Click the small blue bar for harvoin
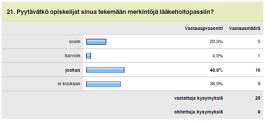 point(88,56)
